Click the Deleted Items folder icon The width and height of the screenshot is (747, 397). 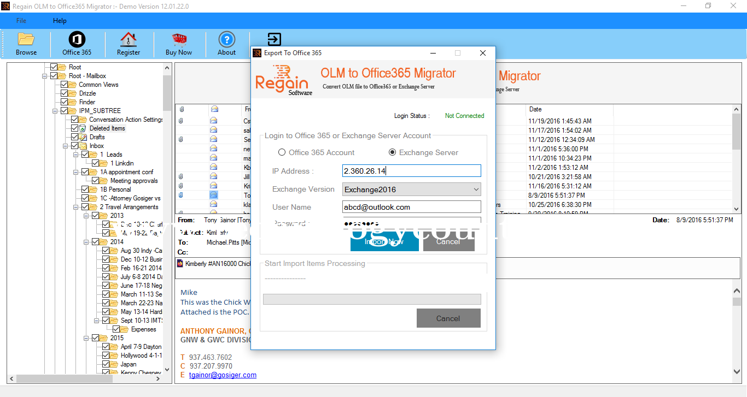click(83, 128)
